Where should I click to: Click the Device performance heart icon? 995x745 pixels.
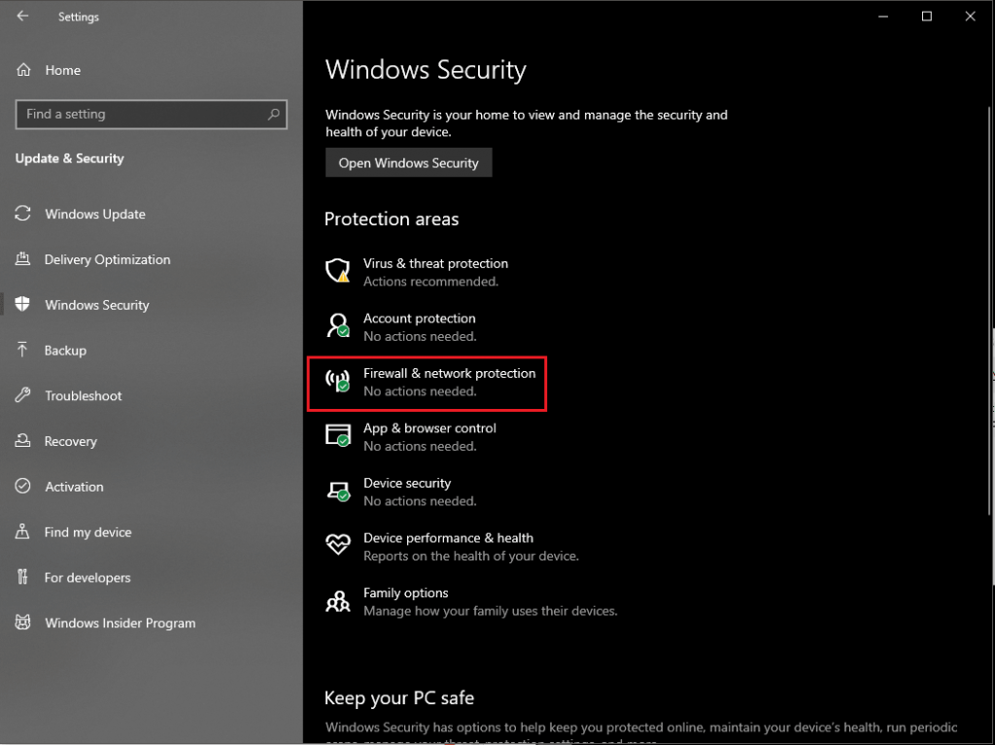pos(337,545)
